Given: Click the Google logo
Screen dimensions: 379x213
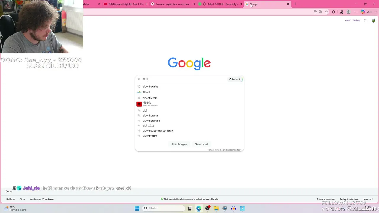Looking at the screenshot, I should [x=189, y=63].
